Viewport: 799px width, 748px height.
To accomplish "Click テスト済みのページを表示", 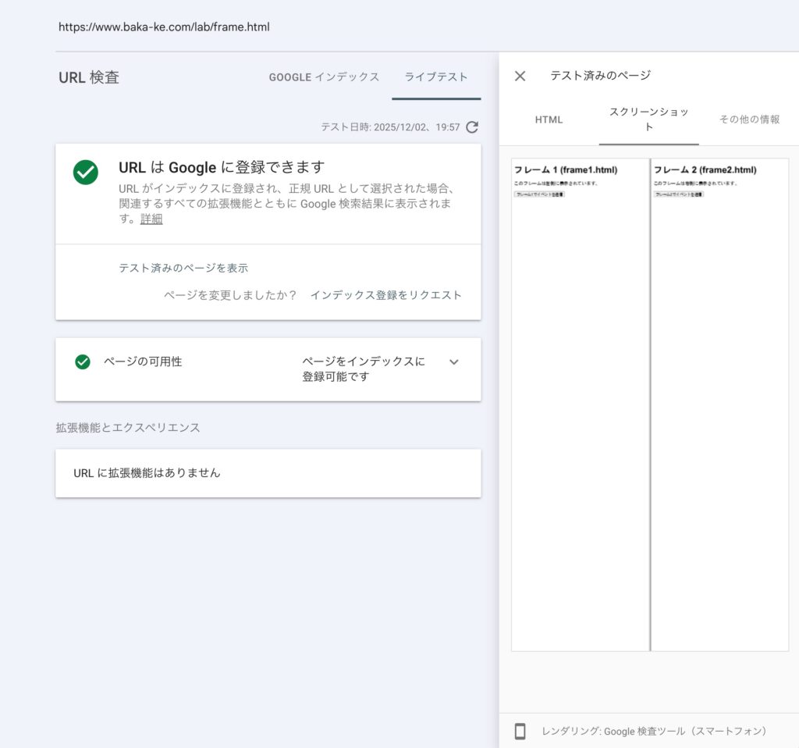I will [183, 268].
